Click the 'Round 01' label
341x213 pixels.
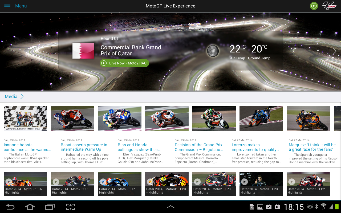pos(109,39)
